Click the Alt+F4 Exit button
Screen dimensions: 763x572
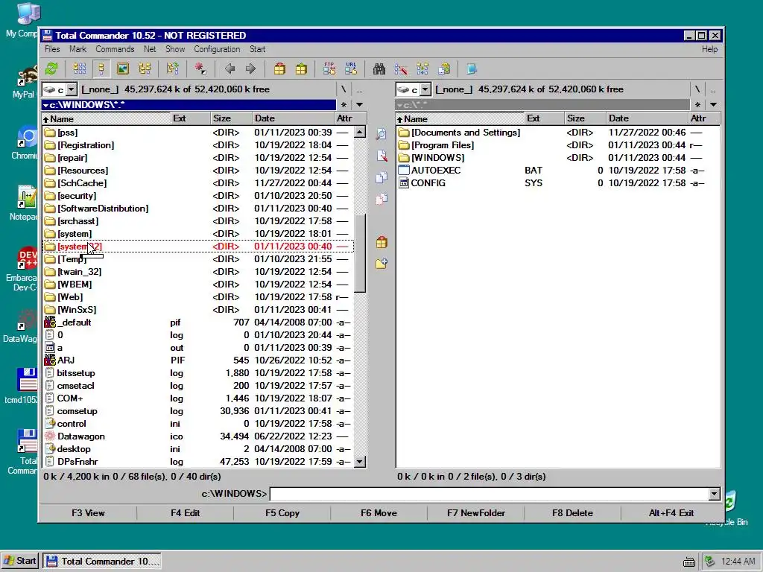(671, 513)
